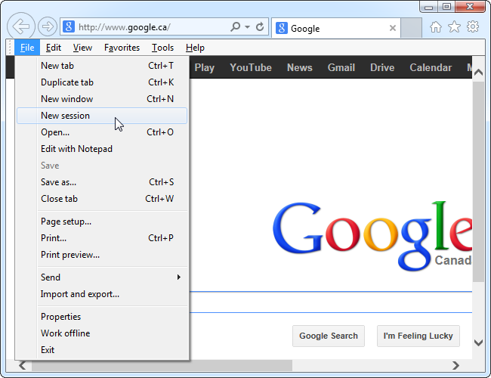Open a new tab with the blank tab button

(x=411, y=28)
